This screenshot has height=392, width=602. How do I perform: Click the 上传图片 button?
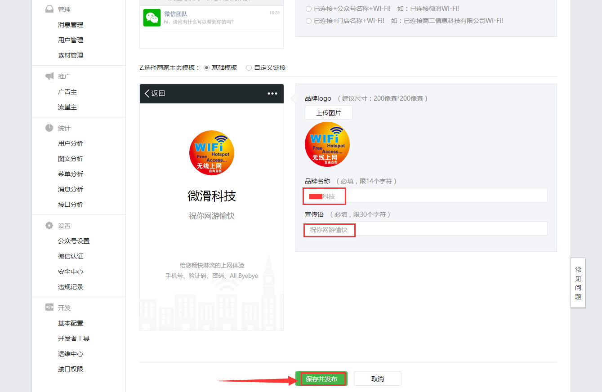[x=328, y=113]
